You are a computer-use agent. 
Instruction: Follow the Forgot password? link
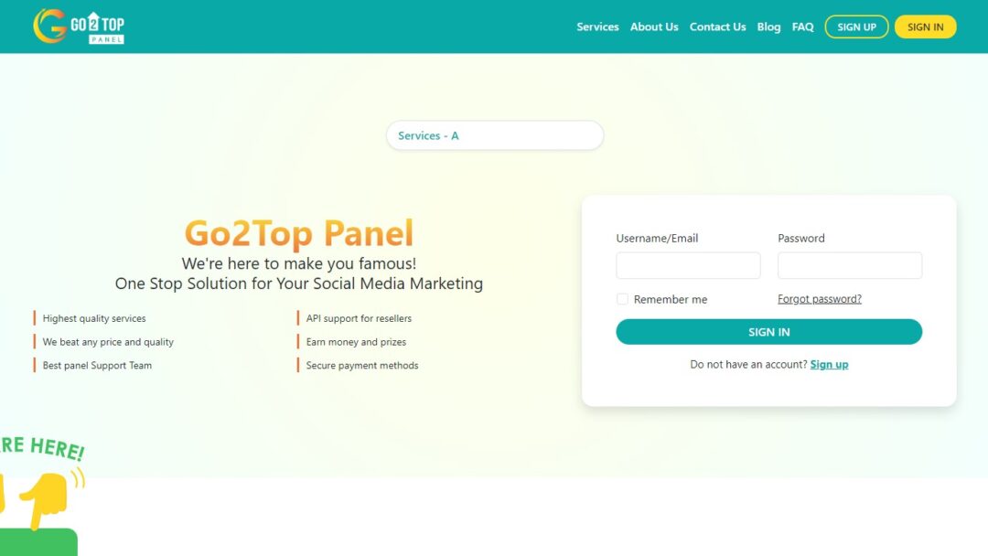819,299
